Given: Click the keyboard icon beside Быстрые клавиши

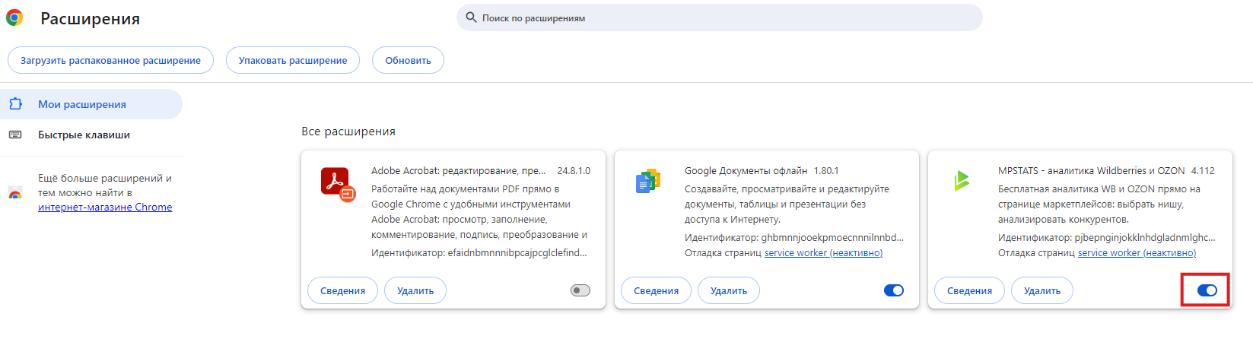Looking at the screenshot, I should 15,135.
